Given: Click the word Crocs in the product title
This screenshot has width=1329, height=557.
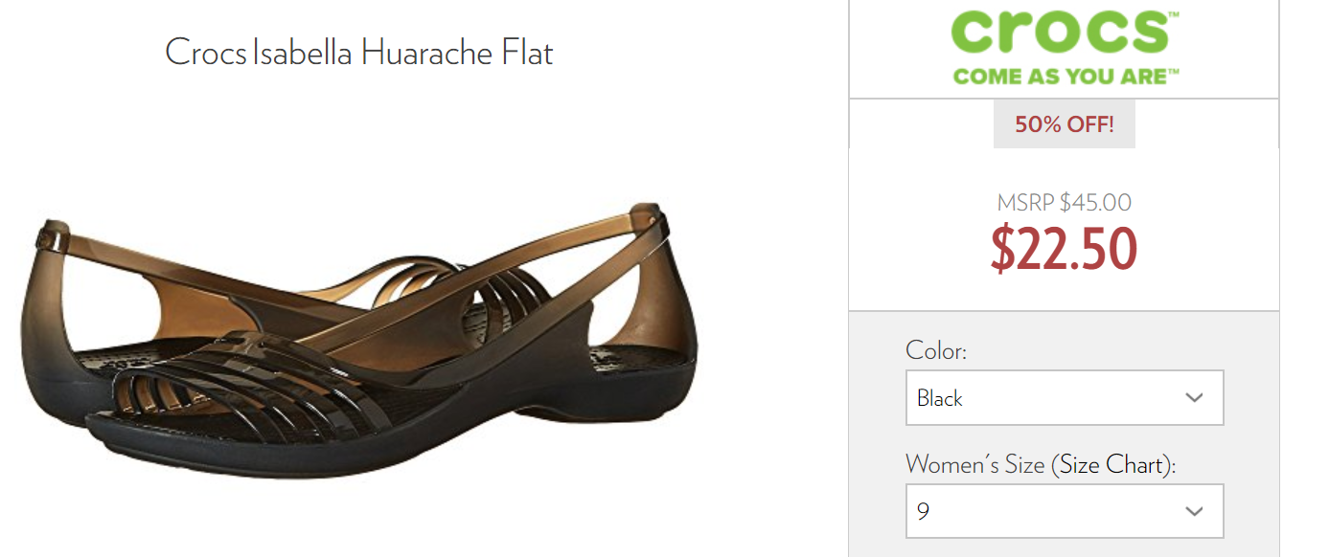Looking at the screenshot, I should 206,52.
